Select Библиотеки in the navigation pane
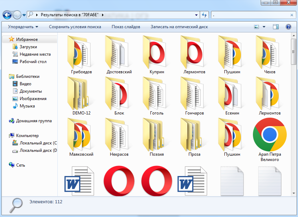The image size is (298, 217). point(27,76)
